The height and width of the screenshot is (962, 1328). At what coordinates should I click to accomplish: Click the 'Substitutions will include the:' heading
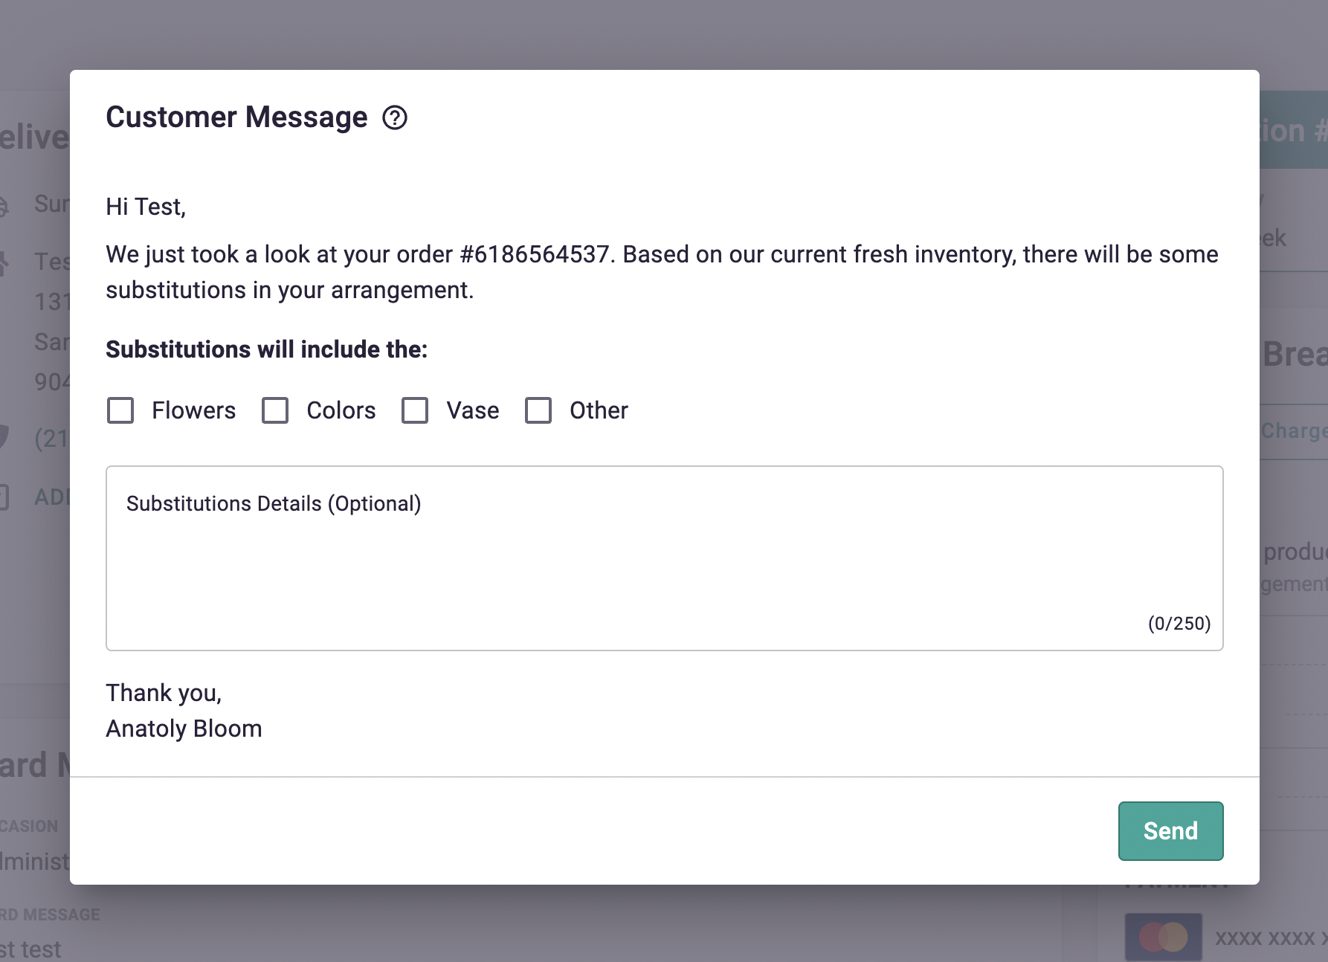tap(267, 349)
